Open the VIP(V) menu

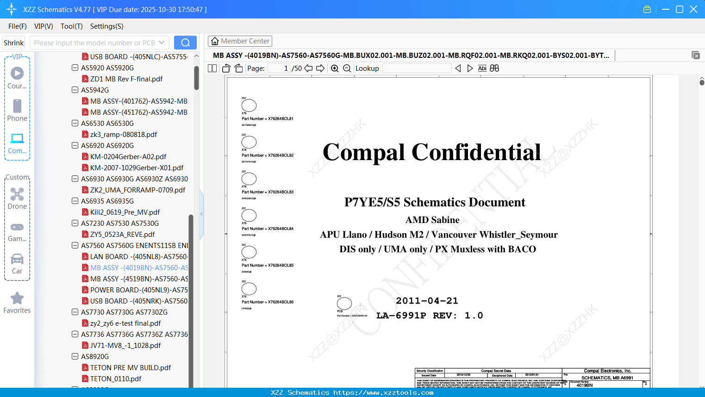(x=44, y=26)
